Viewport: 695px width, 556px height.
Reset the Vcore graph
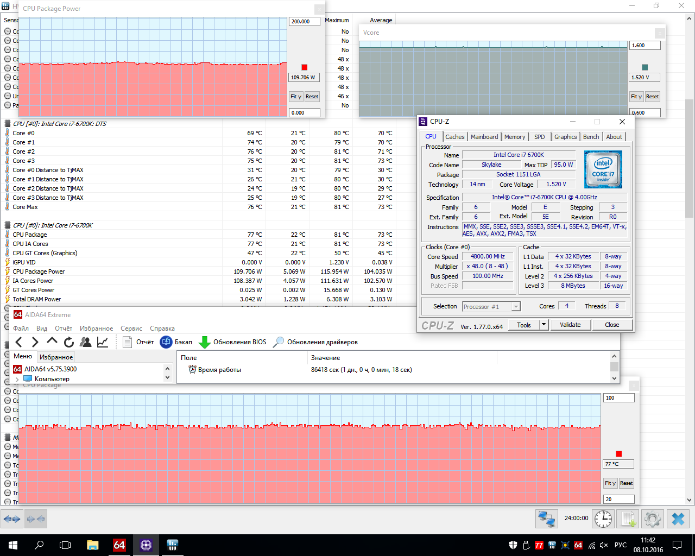click(x=652, y=97)
